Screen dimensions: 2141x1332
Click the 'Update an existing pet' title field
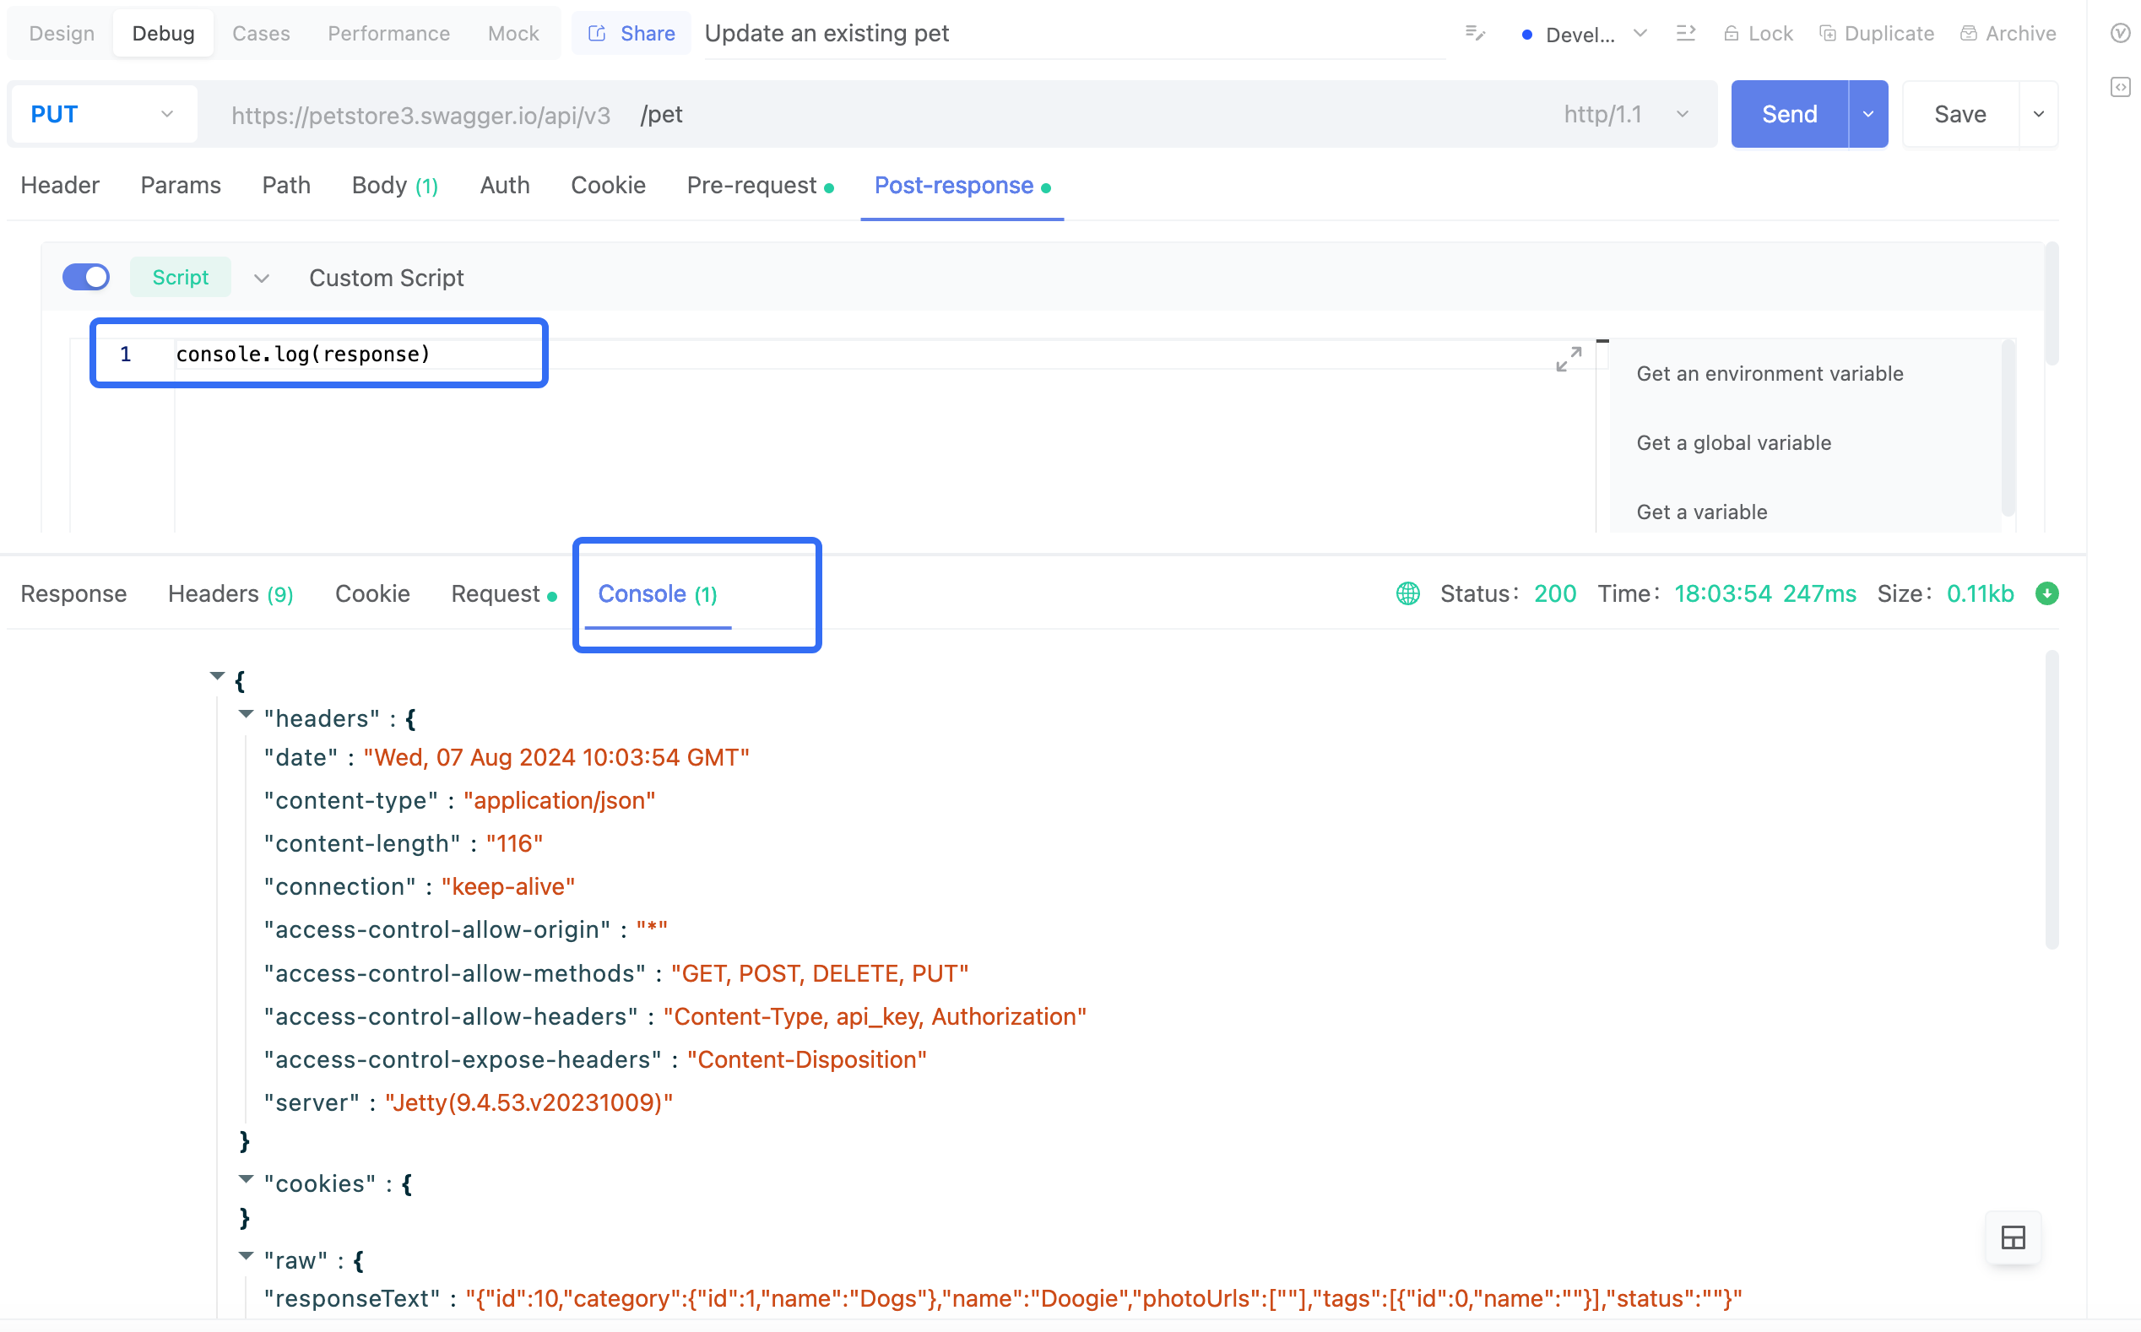[1075, 34]
